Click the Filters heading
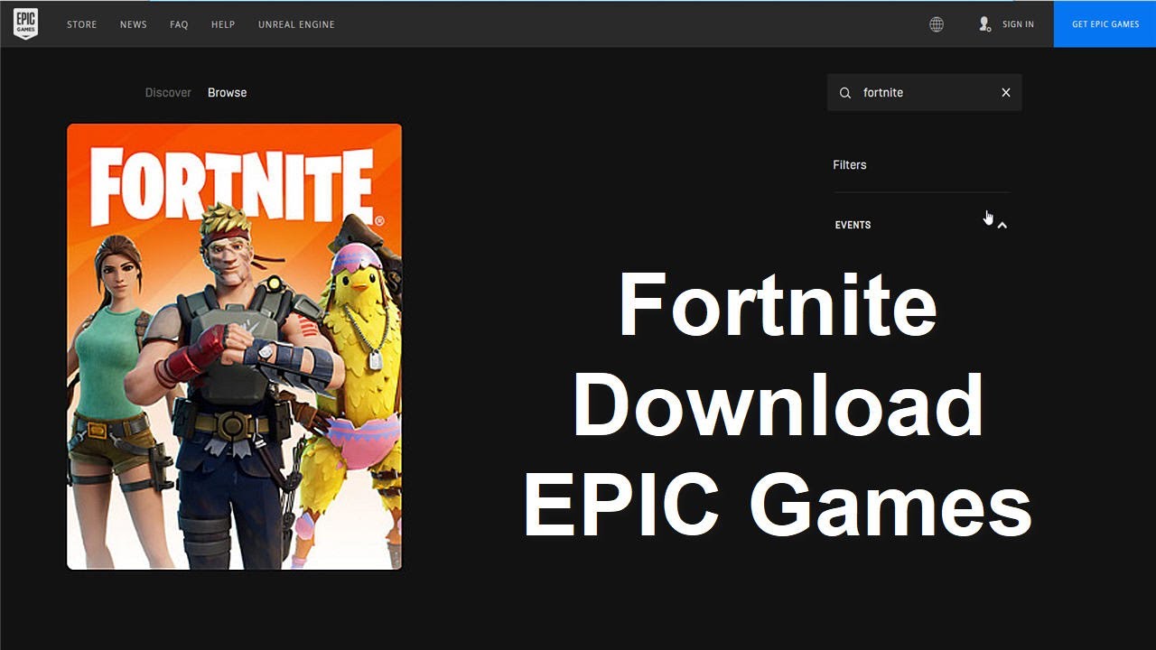Viewport: 1156px width, 650px height. pyautogui.click(x=850, y=165)
